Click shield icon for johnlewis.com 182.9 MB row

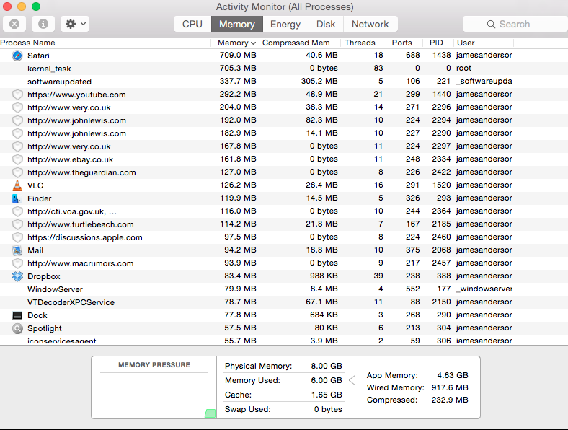click(17, 133)
